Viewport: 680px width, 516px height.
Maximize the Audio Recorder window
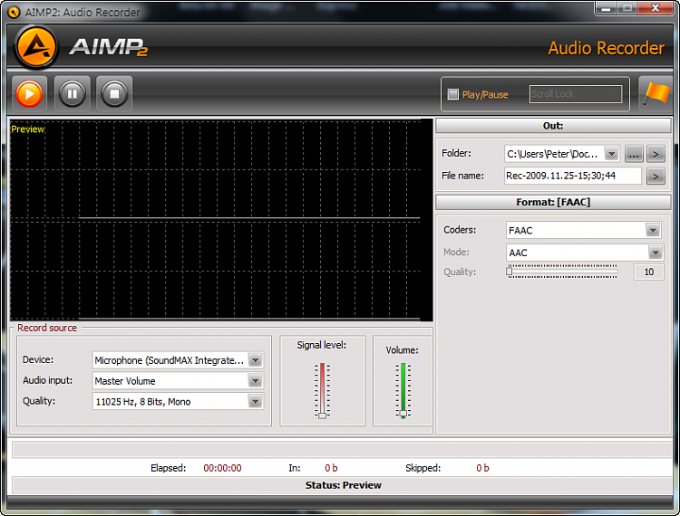[x=627, y=8]
